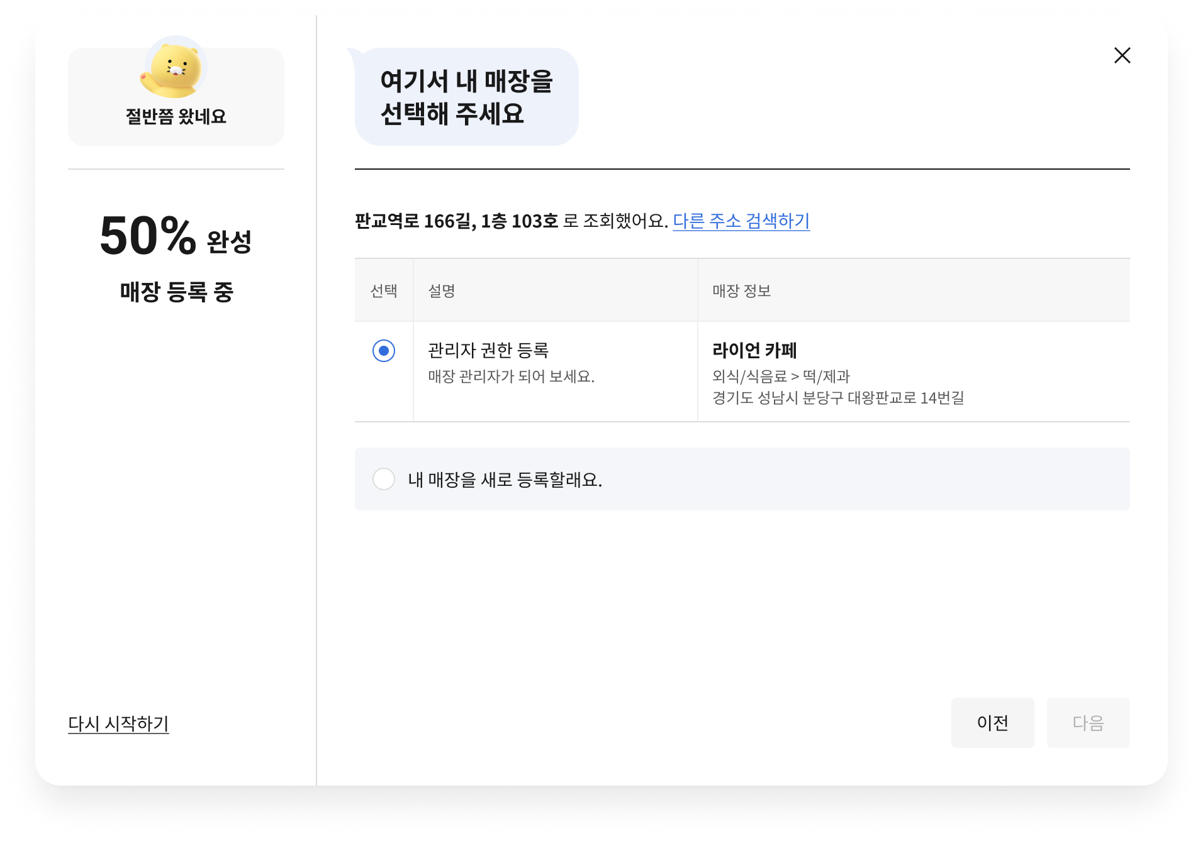Click the 관리자 권한 등록 description title
This screenshot has height=841, width=1203.
pos(488,350)
